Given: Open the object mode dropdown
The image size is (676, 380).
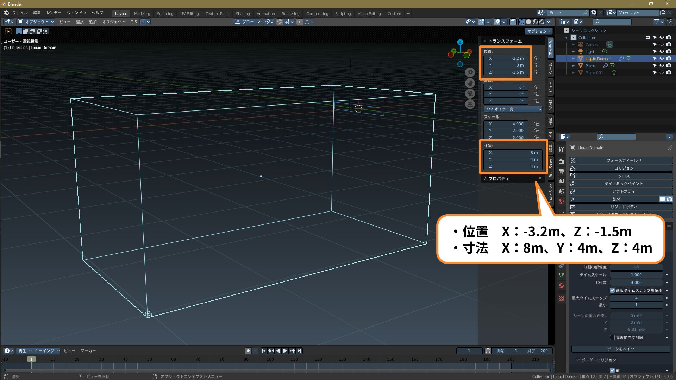Looking at the screenshot, I should click(36, 22).
